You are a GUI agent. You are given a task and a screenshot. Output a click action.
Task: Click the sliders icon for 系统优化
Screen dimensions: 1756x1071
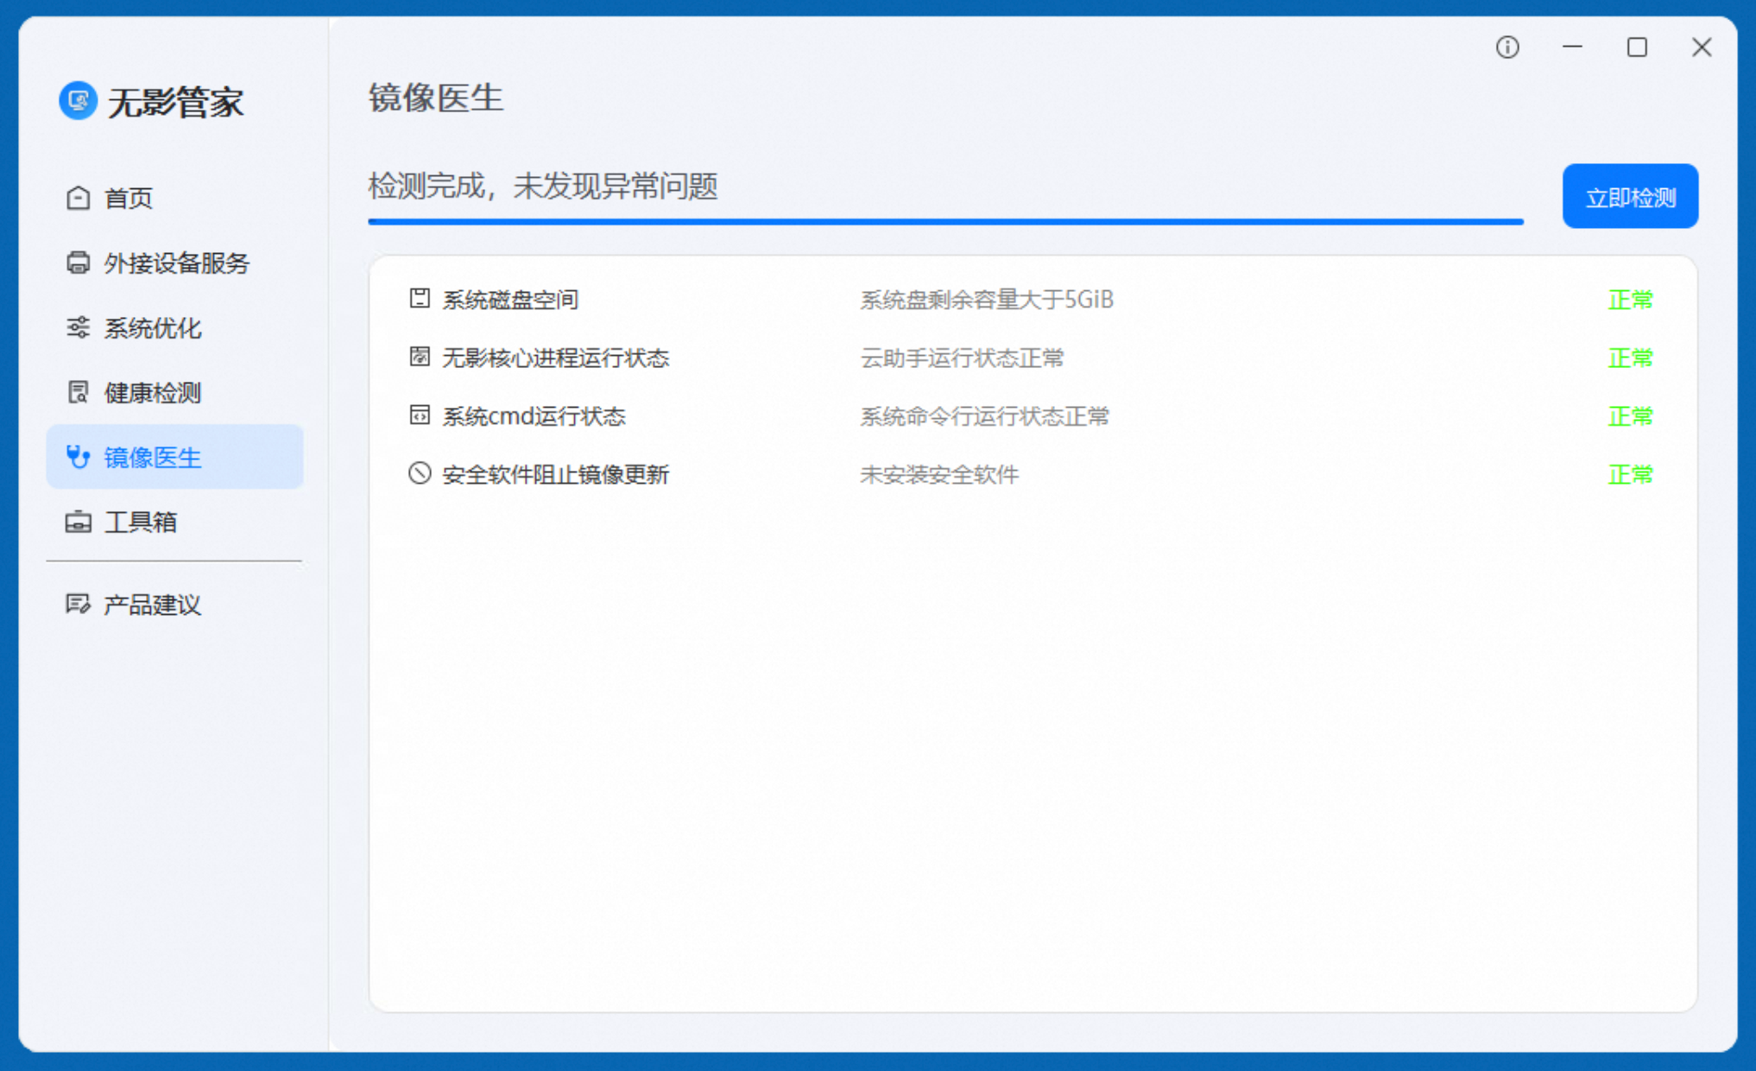(78, 327)
